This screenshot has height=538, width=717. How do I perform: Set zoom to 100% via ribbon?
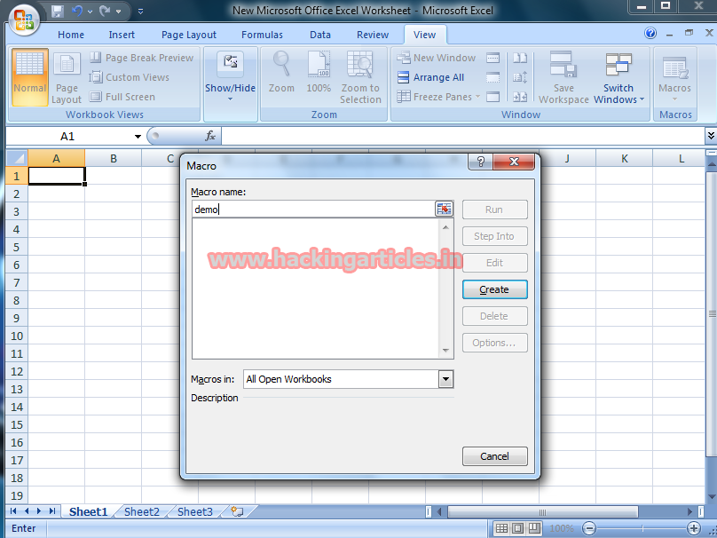point(319,72)
